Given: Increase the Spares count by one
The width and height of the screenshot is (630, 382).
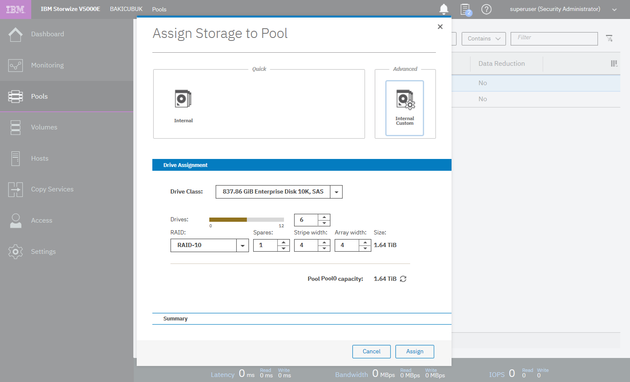Looking at the screenshot, I should point(284,242).
